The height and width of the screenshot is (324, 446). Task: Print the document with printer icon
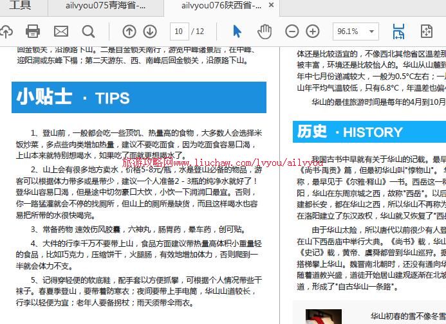pyautogui.click(x=33, y=32)
